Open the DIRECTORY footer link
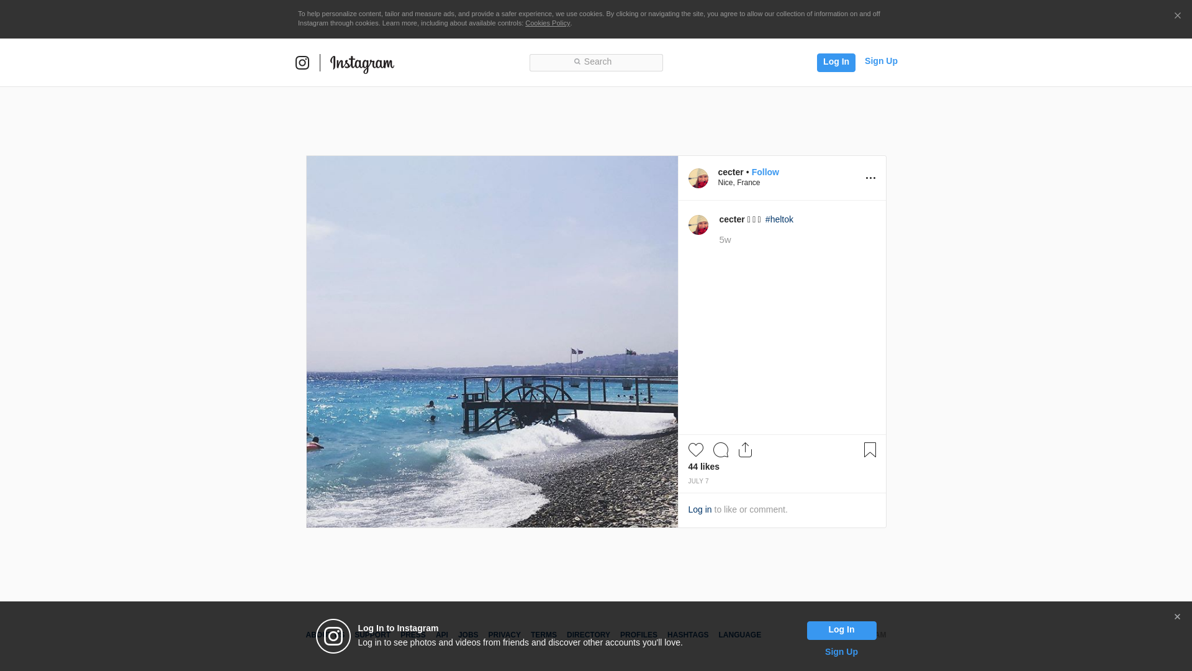This screenshot has width=1192, height=671. point(589,635)
